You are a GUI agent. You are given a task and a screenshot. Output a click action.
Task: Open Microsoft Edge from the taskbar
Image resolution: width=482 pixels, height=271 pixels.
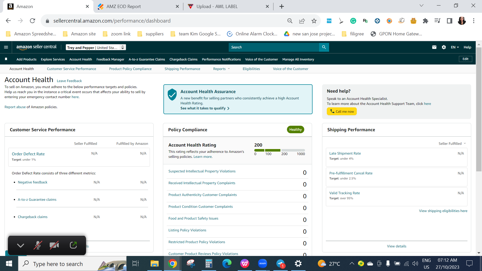(227, 264)
